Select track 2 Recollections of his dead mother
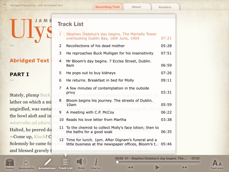Viewport: 229px width, 172px height. (115, 46)
